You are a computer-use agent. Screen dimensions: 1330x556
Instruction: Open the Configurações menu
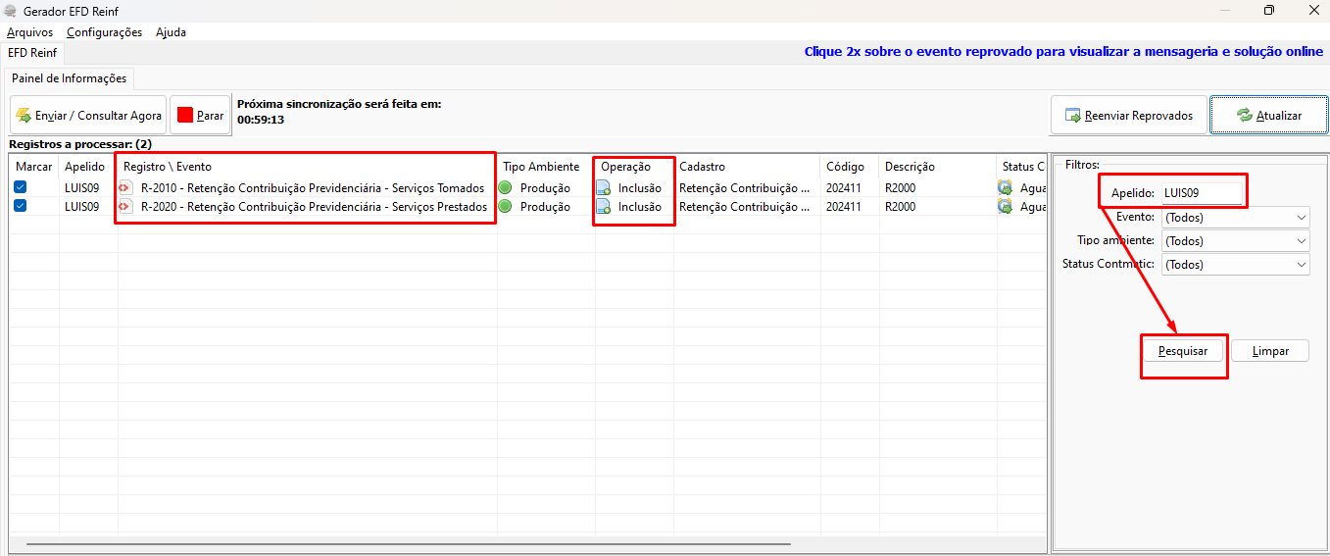(x=104, y=32)
